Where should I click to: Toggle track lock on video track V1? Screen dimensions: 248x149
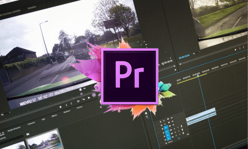point(162,129)
